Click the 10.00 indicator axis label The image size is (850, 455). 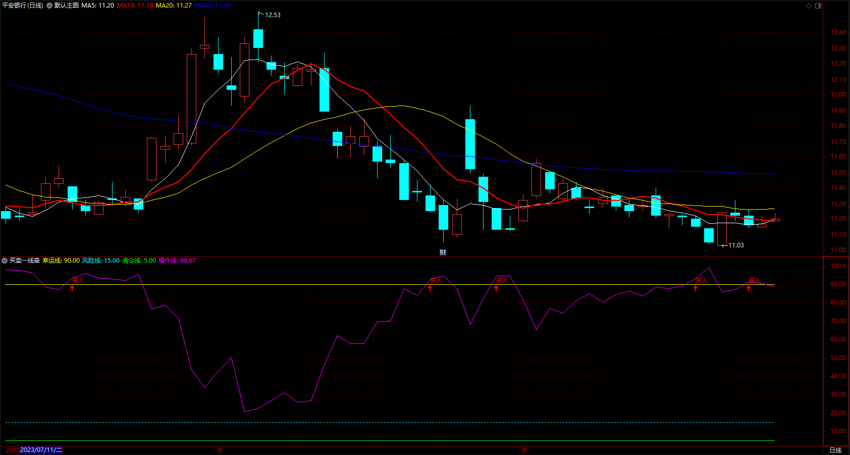838,431
